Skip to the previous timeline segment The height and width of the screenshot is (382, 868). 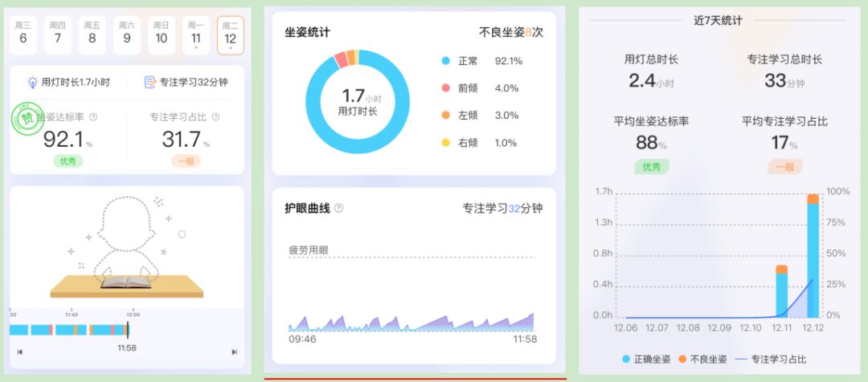coord(19,352)
